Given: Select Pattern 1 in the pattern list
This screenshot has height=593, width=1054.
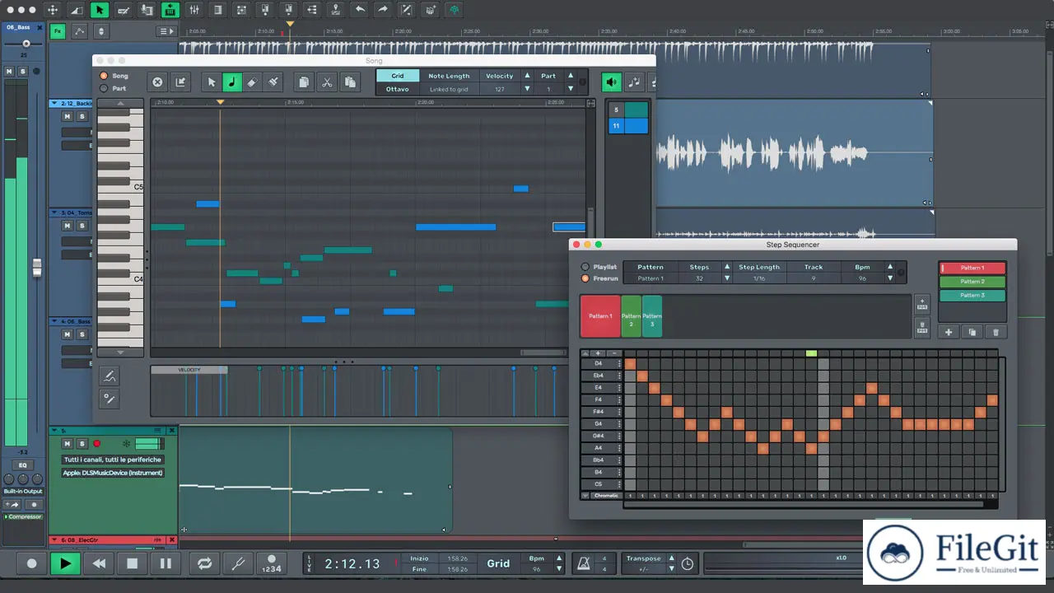Looking at the screenshot, I should coord(972,268).
